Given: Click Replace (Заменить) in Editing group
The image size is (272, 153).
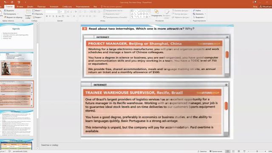Looking at the screenshot, I should 199,14.
